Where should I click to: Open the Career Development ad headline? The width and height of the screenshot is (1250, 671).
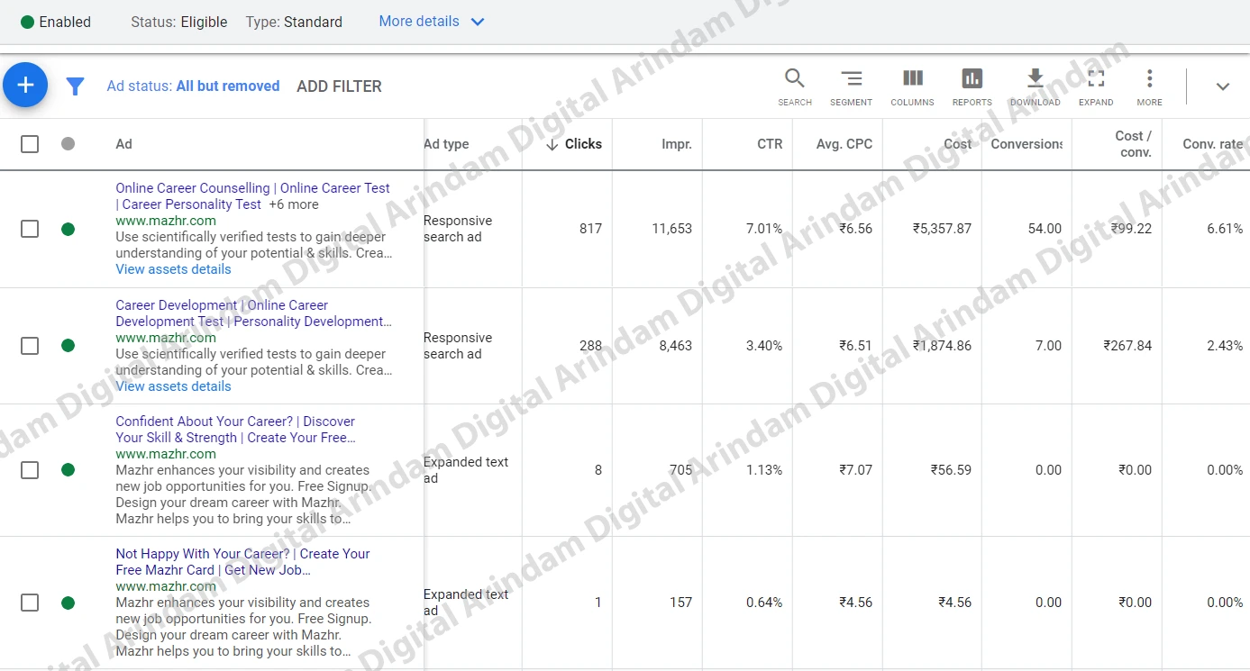click(253, 313)
